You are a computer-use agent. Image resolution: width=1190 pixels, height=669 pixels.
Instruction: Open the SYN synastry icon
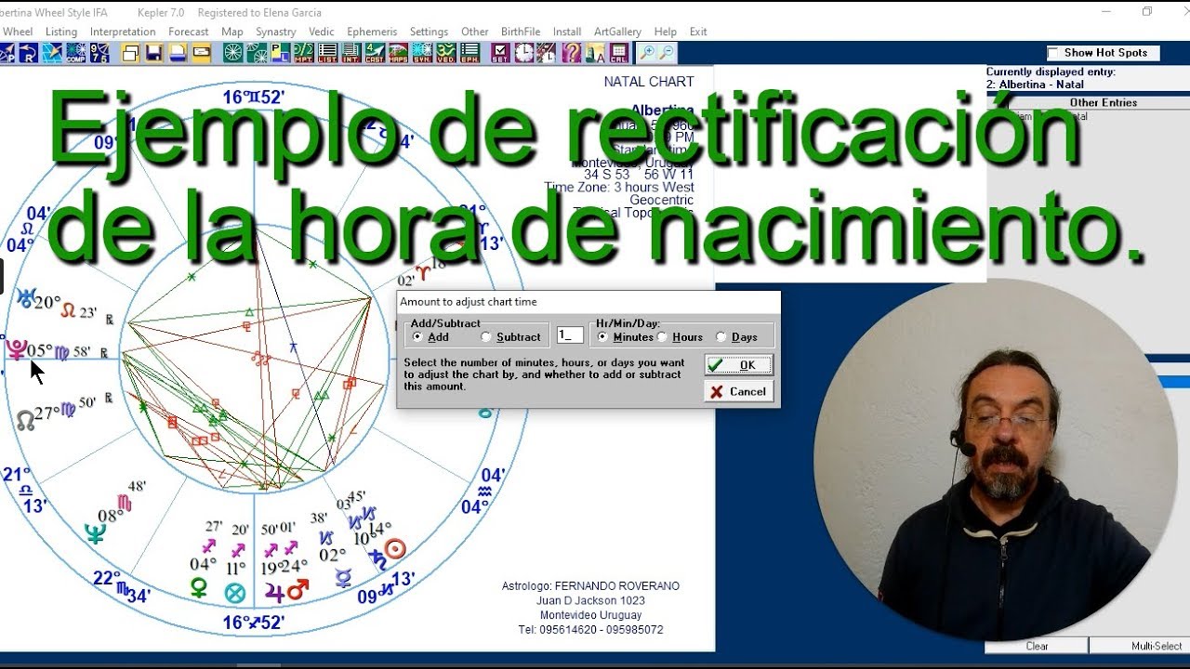[422, 52]
